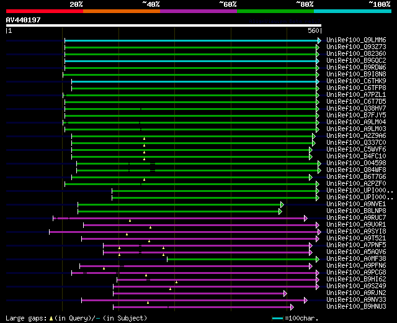Open hit UniRef100_Q93Z73
Screen dimensions: 397x323
point(356,47)
